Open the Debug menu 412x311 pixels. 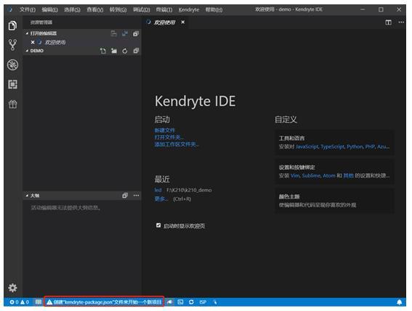[x=141, y=9]
